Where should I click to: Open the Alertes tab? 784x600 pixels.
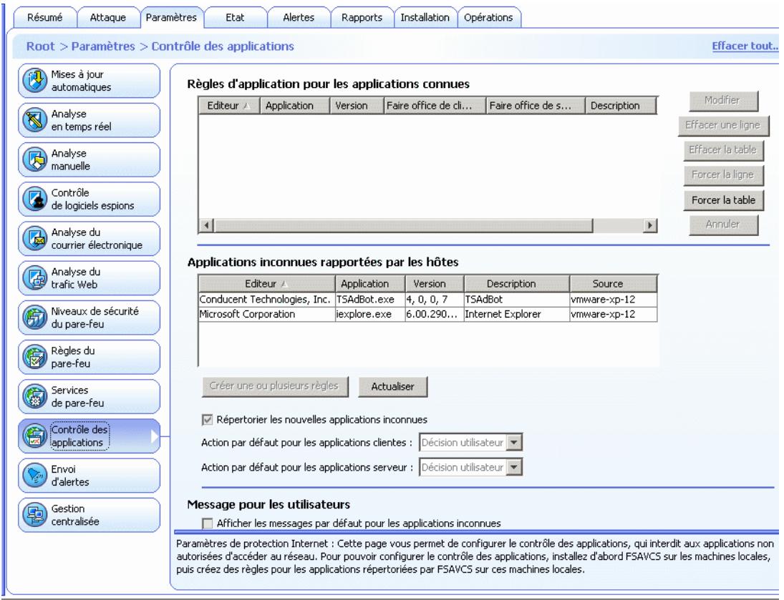299,17
